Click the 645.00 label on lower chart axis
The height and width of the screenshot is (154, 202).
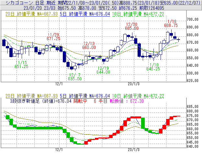193,142
